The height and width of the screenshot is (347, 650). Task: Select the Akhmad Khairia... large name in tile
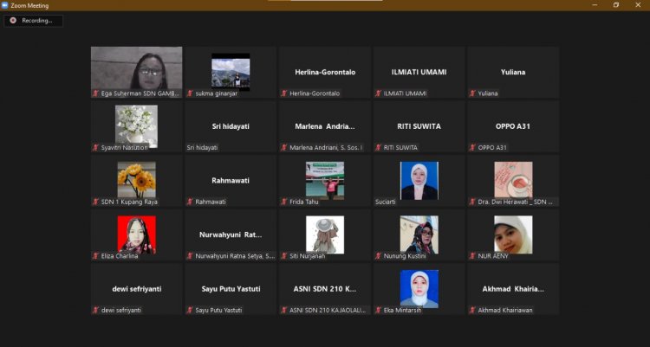(513, 289)
